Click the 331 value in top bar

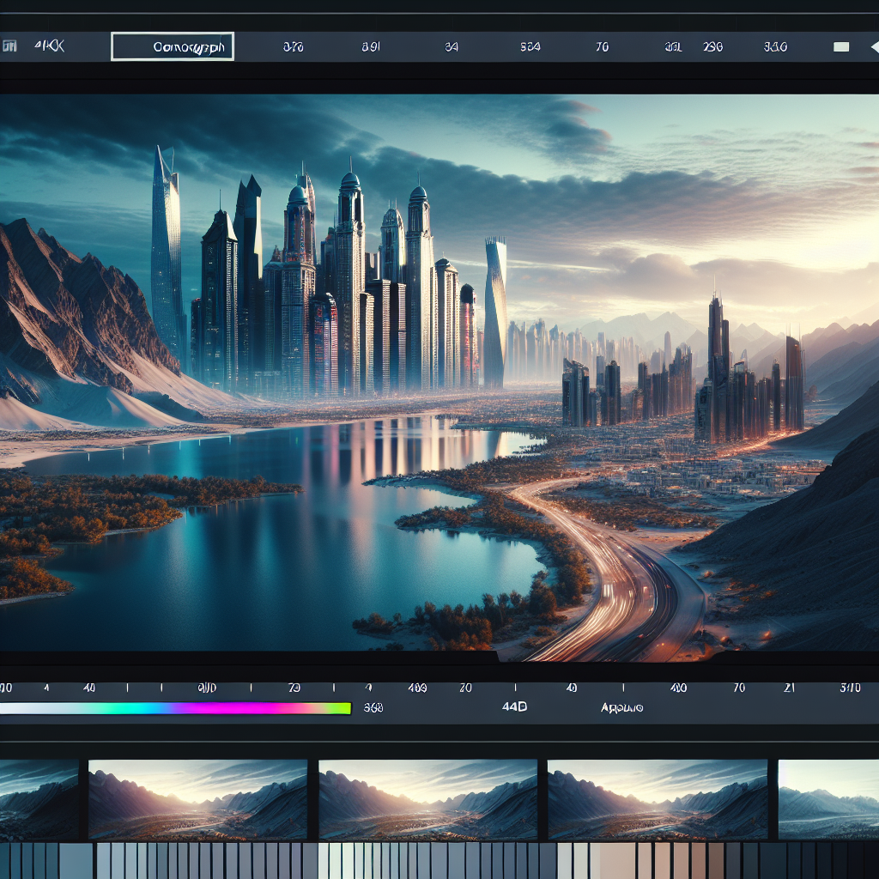(673, 47)
